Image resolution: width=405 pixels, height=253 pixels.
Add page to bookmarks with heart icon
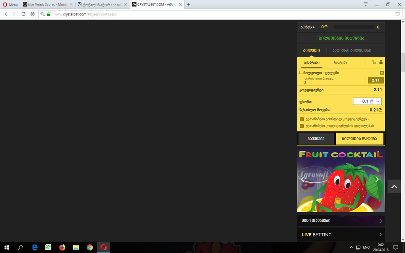397,14
